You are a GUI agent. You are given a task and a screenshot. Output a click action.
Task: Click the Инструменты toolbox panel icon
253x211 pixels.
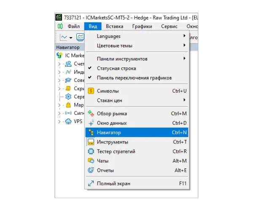click(90, 142)
